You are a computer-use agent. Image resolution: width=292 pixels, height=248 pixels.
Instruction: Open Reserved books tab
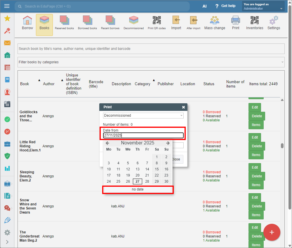[64, 23]
